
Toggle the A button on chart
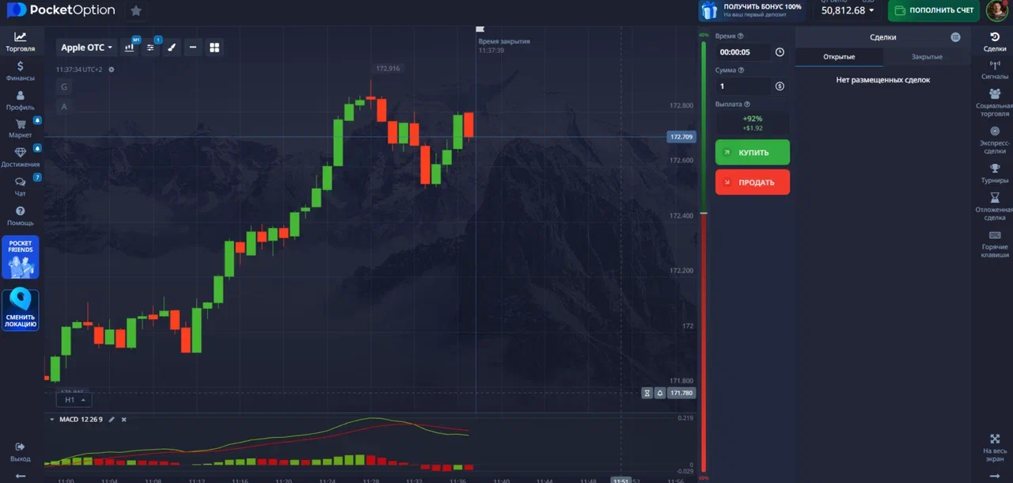coord(64,106)
